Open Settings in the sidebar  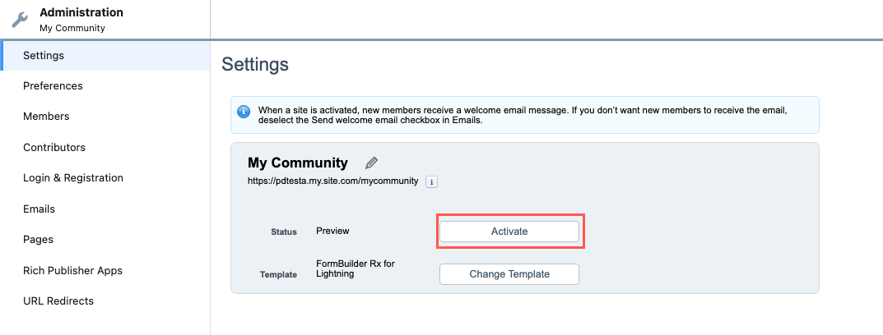105,55
